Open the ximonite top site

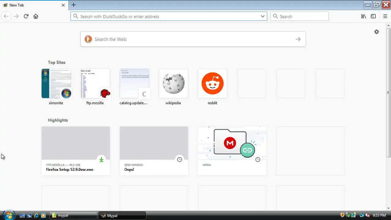click(56, 87)
